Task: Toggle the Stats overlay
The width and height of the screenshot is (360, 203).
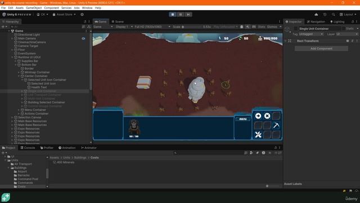Action: pos(261,27)
